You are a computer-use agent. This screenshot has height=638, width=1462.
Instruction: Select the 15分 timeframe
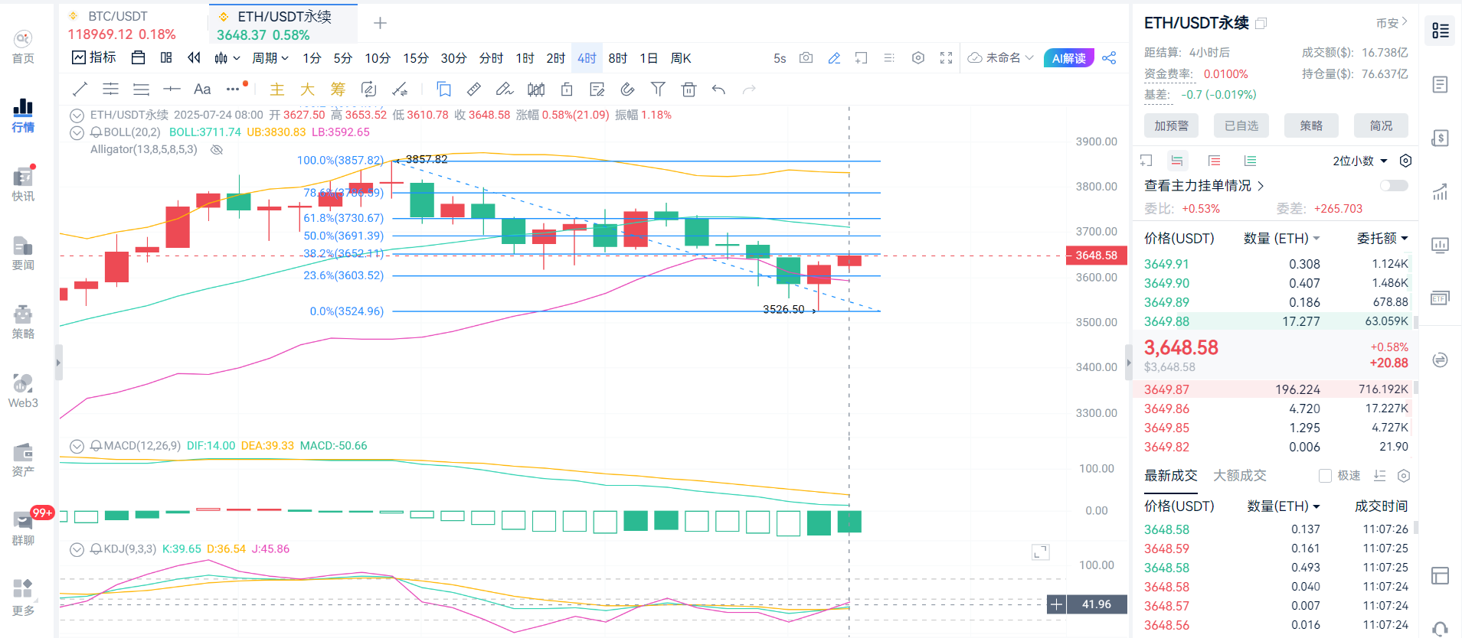click(416, 58)
